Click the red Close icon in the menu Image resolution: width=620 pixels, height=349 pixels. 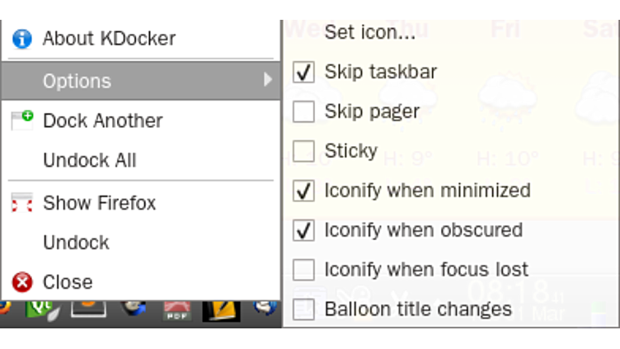point(21,282)
